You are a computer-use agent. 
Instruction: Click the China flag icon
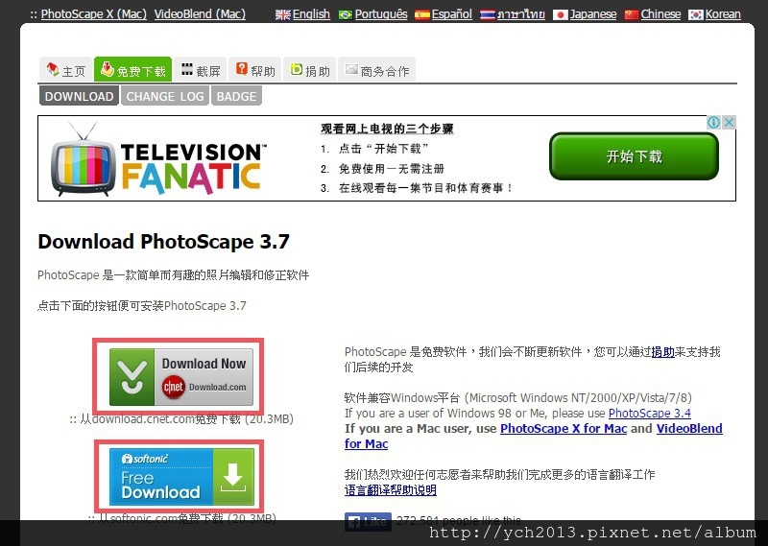(632, 15)
